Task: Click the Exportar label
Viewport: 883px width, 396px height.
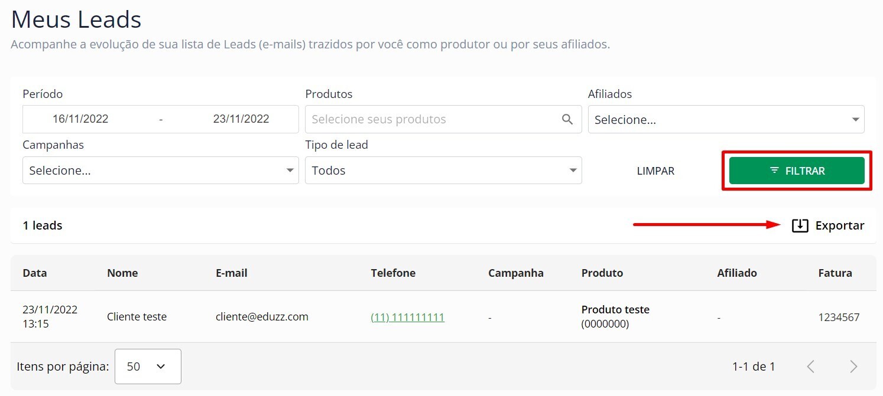Action: point(839,225)
